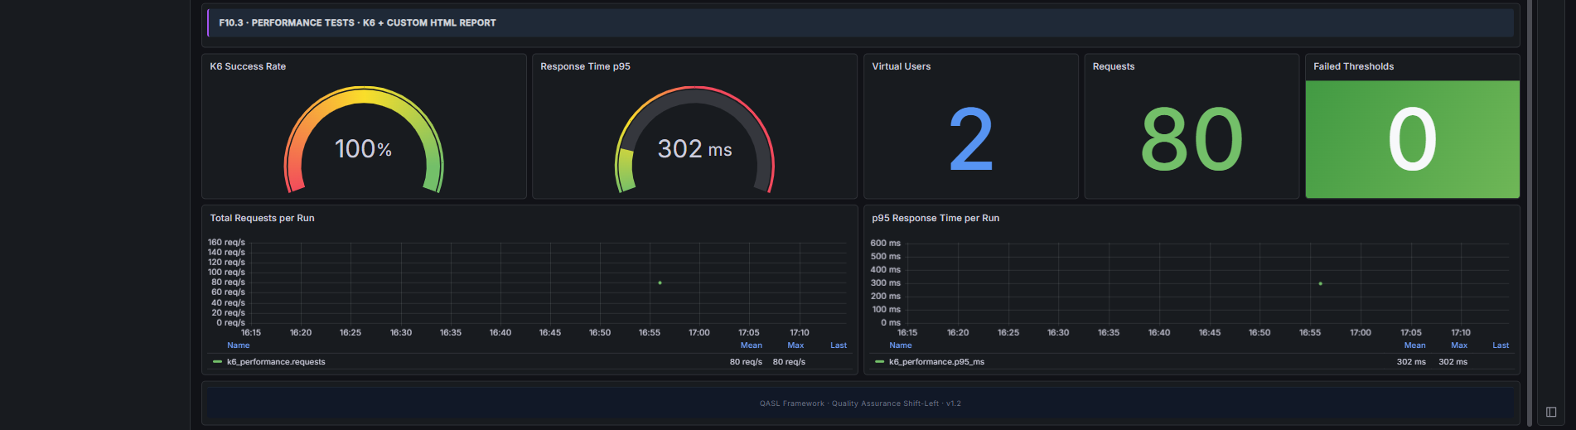Click the 160 req/s axis label
Screen dimensions: 1576x430
click(226, 243)
